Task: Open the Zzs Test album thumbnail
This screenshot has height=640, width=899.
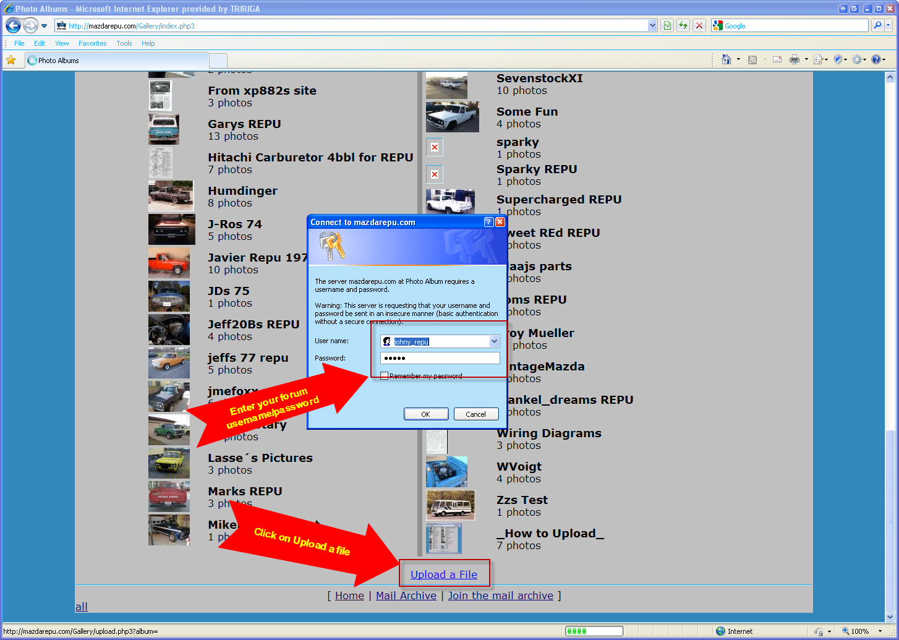Action: (451, 505)
